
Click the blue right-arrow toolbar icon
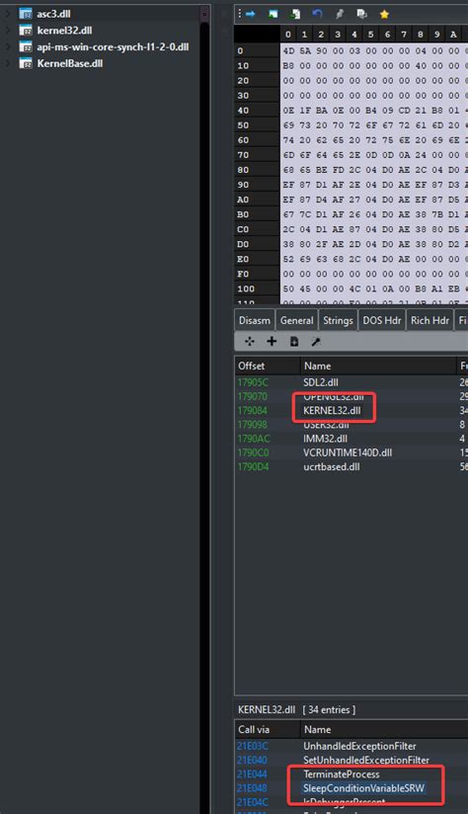(x=251, y=14)
